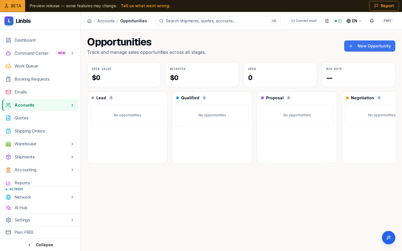The height and width of the screenshot is (251, 402).
Task: Click the Report button
Action: click(x=384, y=6)
